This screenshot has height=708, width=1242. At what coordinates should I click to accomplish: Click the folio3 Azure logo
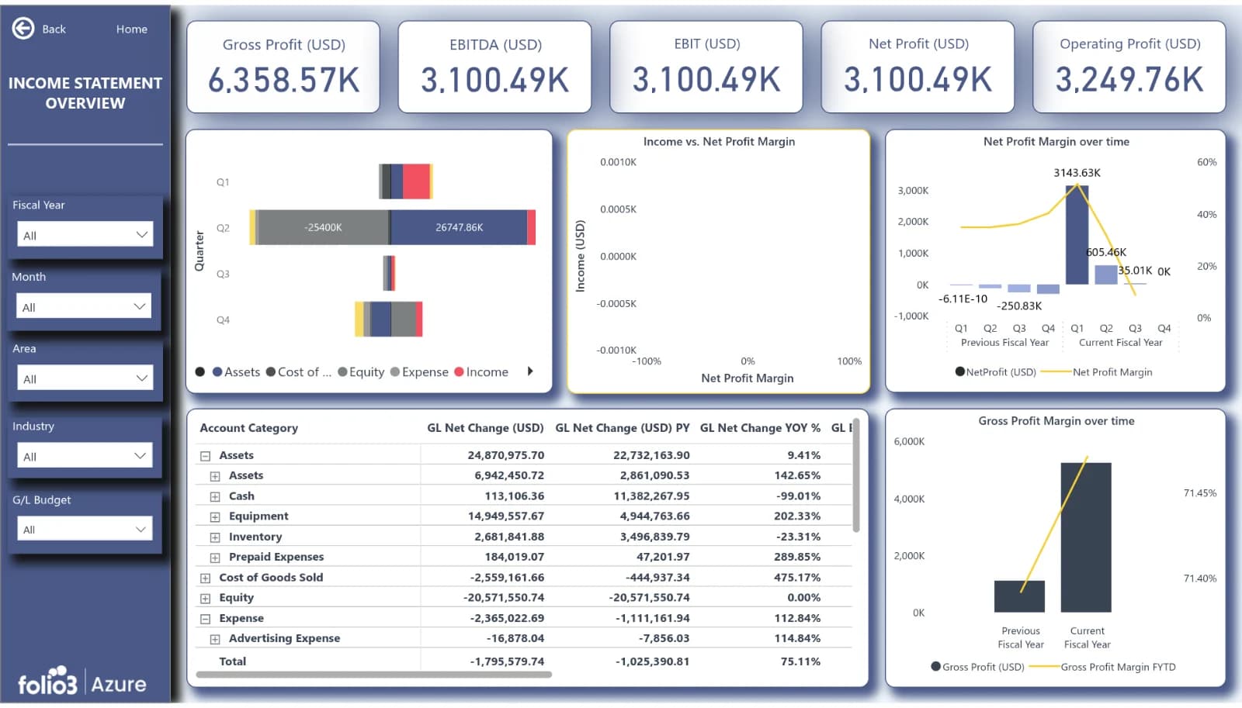(x=82, y=682)
